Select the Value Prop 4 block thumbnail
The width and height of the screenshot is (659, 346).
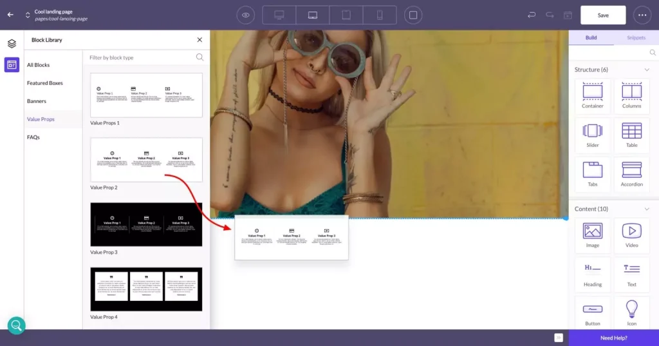[x=146, y=289]
